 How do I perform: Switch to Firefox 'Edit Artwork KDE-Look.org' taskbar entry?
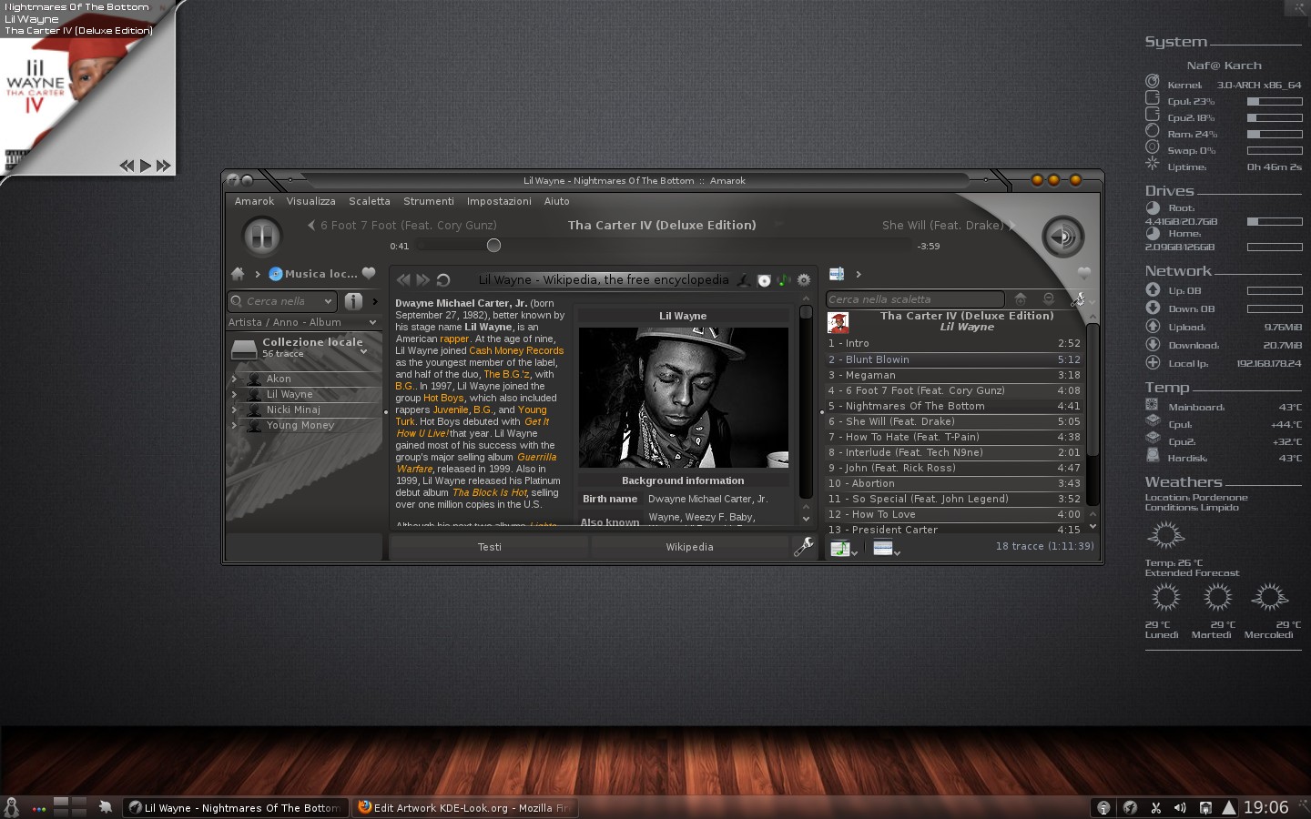pos(464,807)
